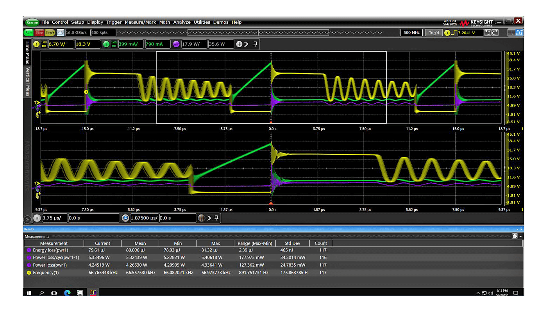
Task: Open the Analyze menu
Action: 182,22
